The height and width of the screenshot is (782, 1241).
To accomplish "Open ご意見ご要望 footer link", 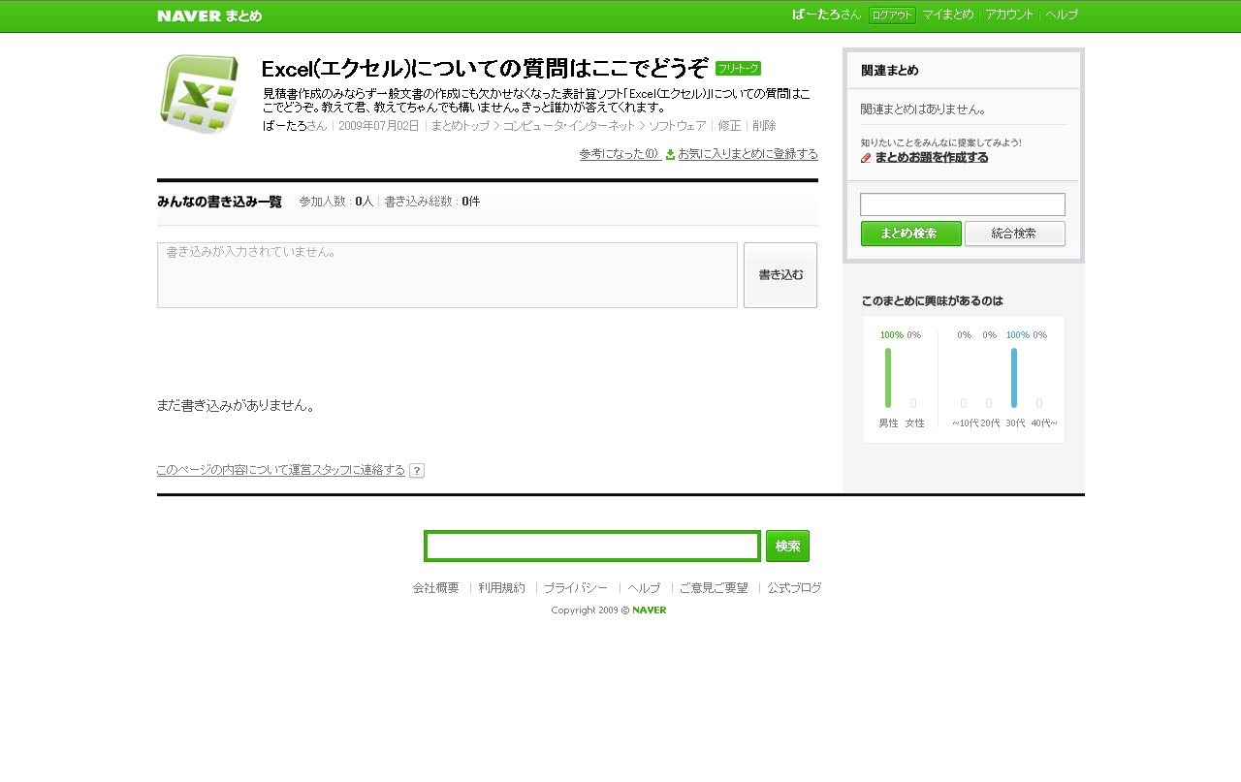I will (714, 588).
